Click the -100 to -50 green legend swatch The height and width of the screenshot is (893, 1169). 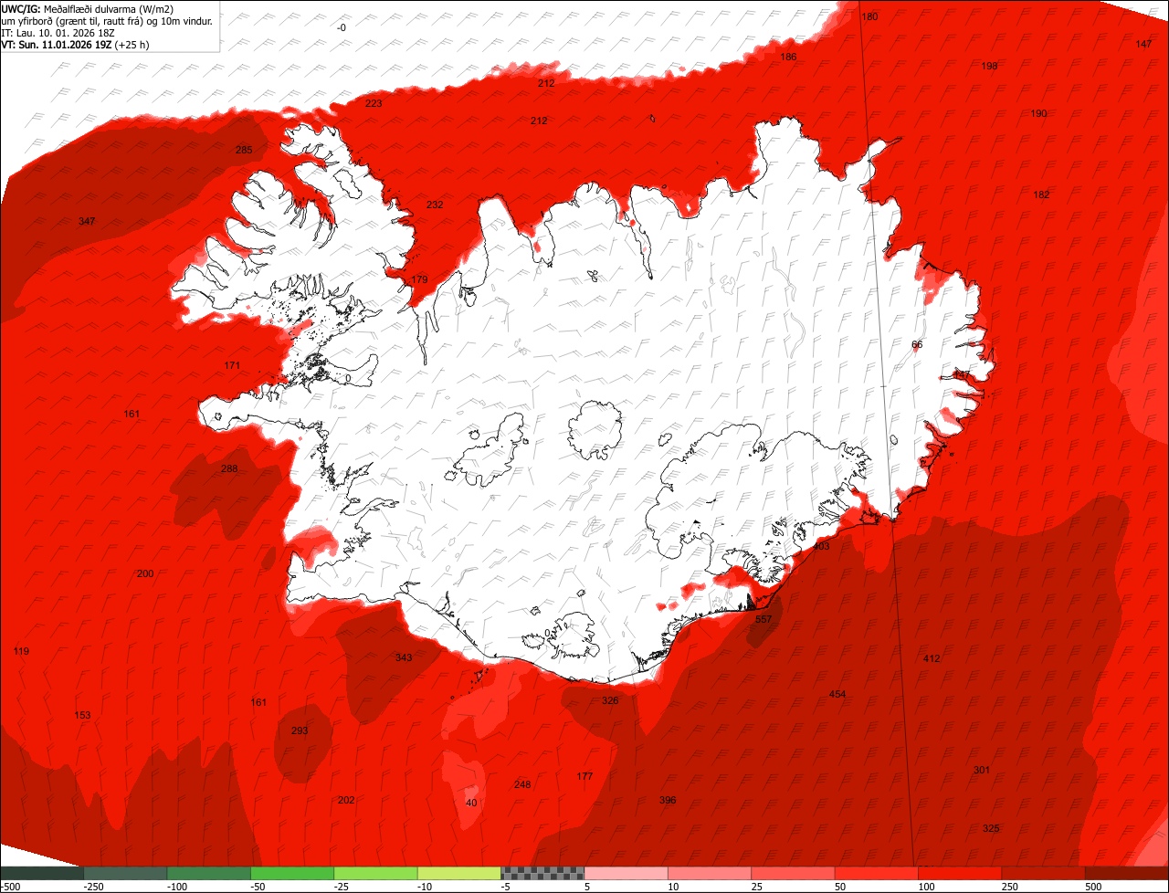pyautogui.click(x=209, y=873)
